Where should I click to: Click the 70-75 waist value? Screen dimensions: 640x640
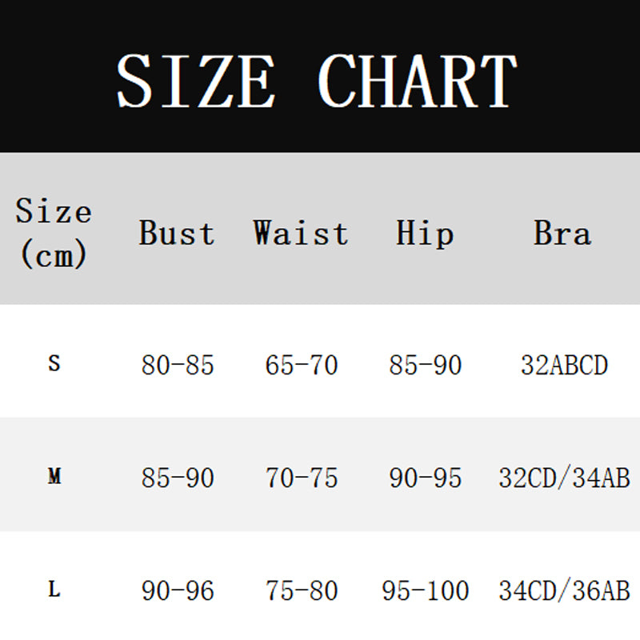coord(302,478)
